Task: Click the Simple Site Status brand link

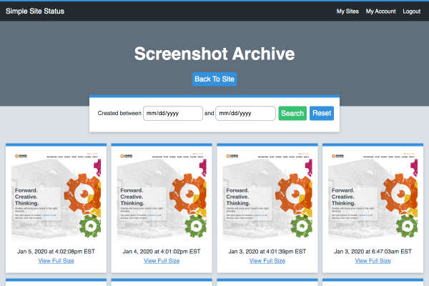Action: click(x=35, y=11)
